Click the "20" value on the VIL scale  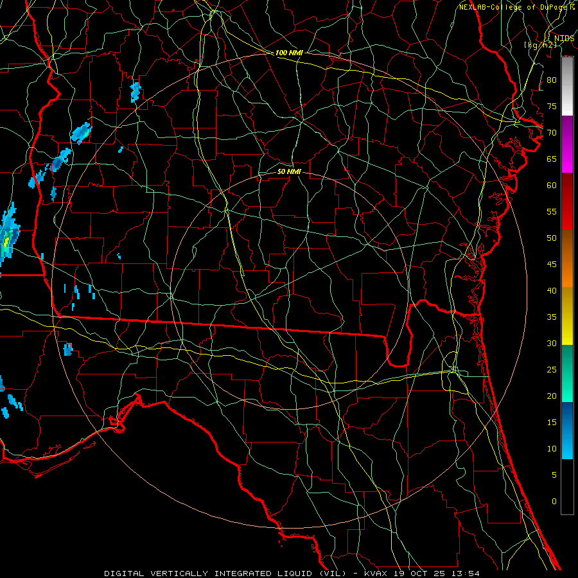[x=552, y=396]
